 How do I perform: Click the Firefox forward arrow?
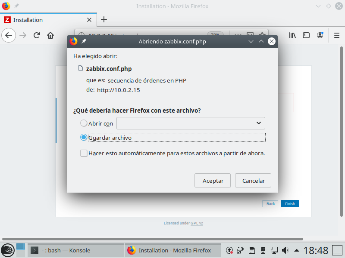point(23,35)
